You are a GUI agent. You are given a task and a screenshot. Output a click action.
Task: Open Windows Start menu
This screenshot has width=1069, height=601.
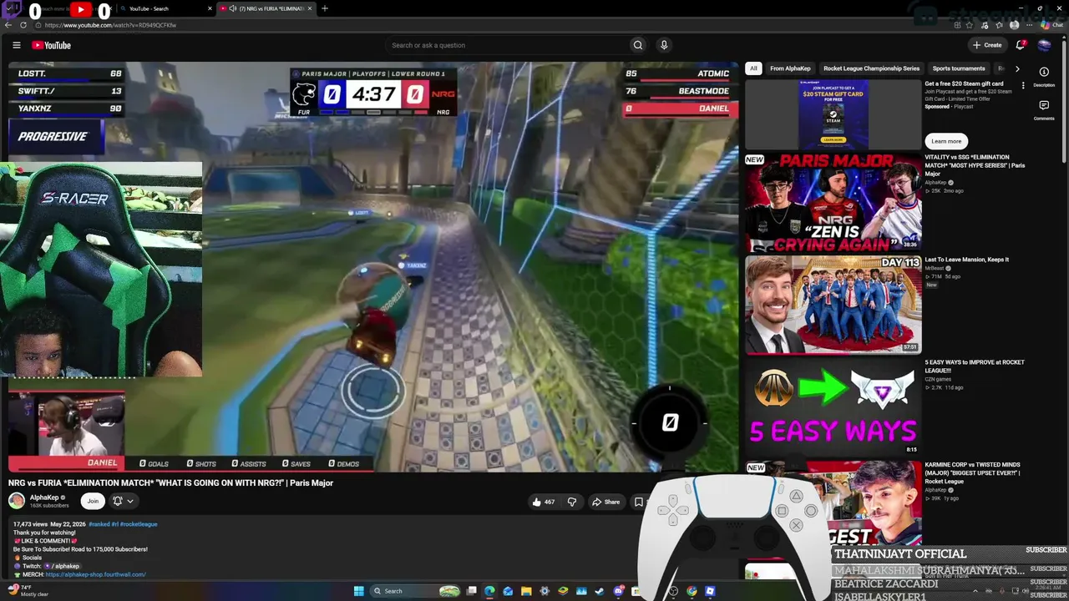point(359,591)
